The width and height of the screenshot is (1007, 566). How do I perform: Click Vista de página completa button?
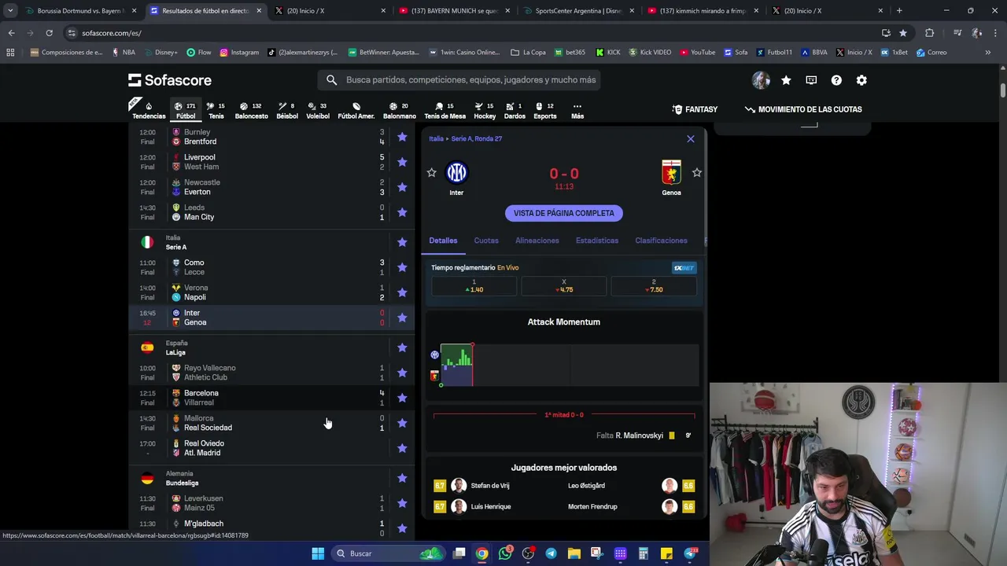[x=564, y=213]
